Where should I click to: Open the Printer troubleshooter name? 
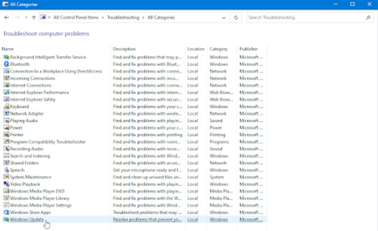tap(17, 135)
